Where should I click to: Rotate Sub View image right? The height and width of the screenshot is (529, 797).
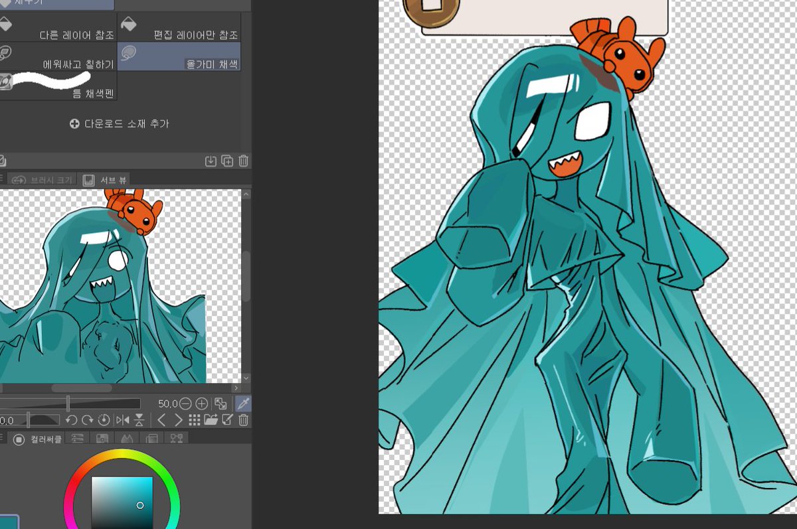click(x=87, y=420)
